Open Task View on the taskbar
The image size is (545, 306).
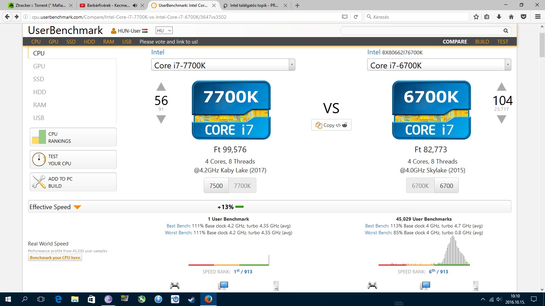tap(41, 299)
